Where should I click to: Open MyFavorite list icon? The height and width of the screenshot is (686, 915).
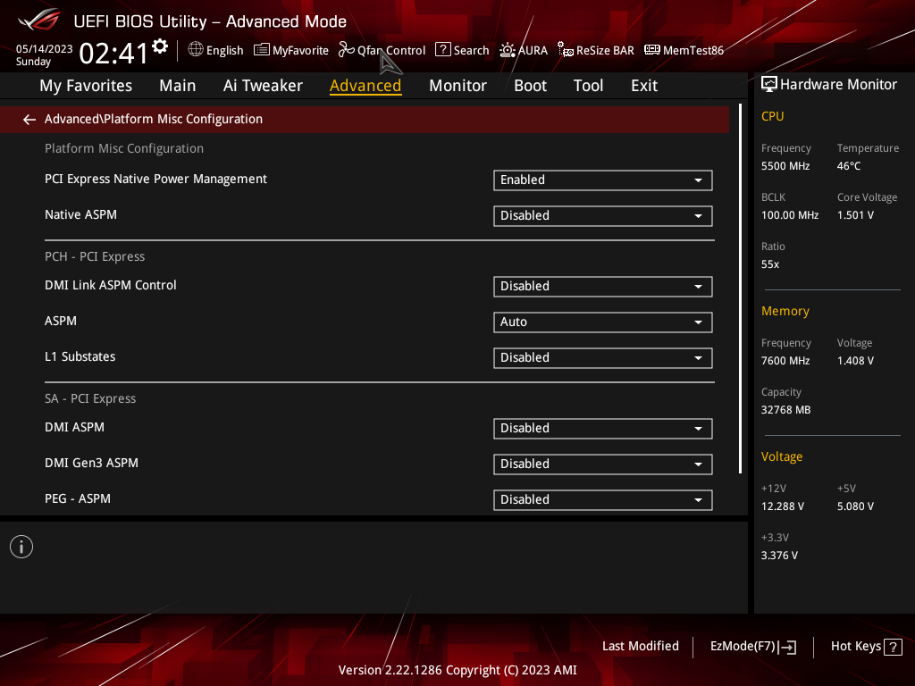point(262,50)
